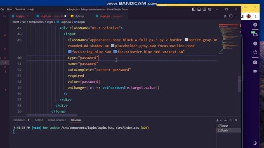Click the type="password" attribute line

pos(83,58)
